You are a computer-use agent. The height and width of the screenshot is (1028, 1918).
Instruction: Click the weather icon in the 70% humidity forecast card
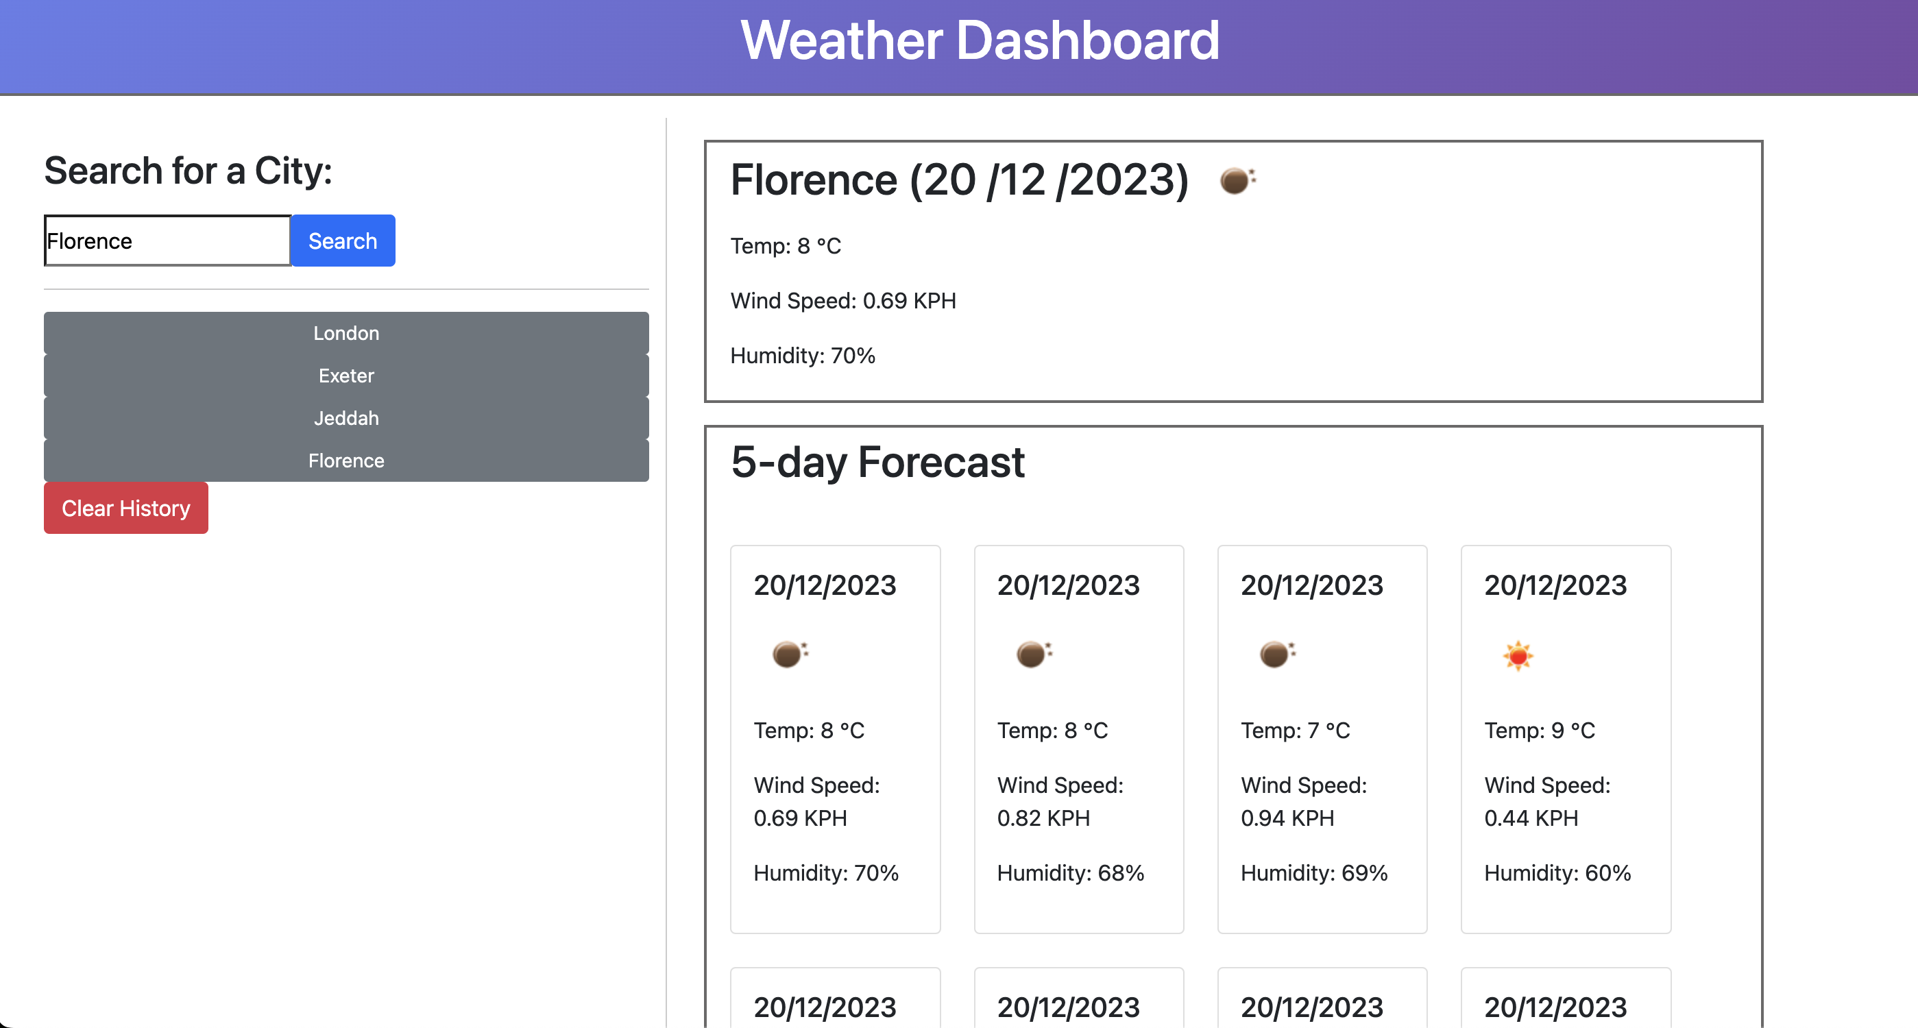789,654
